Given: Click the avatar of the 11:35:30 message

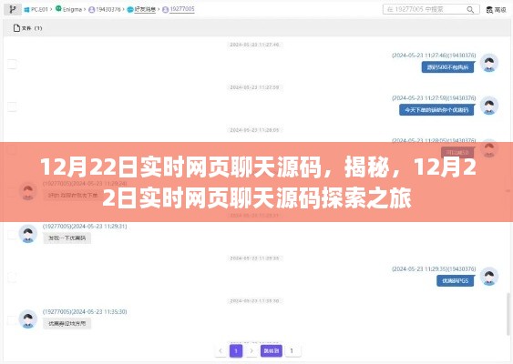Looking at the screenshot, I should click(28, 318).
